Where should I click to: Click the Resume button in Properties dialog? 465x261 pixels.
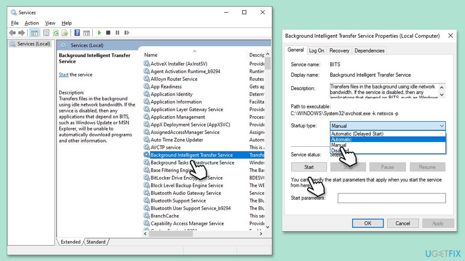click(x=427, y=167)
